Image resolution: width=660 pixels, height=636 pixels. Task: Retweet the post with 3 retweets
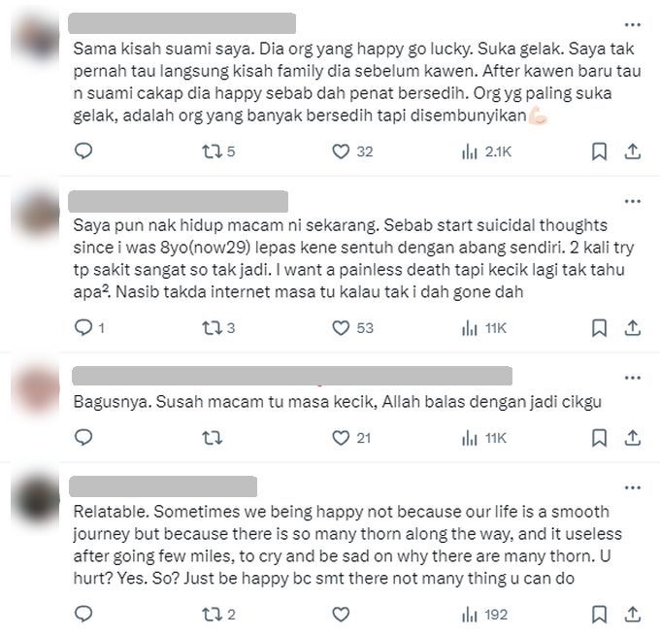218,327
